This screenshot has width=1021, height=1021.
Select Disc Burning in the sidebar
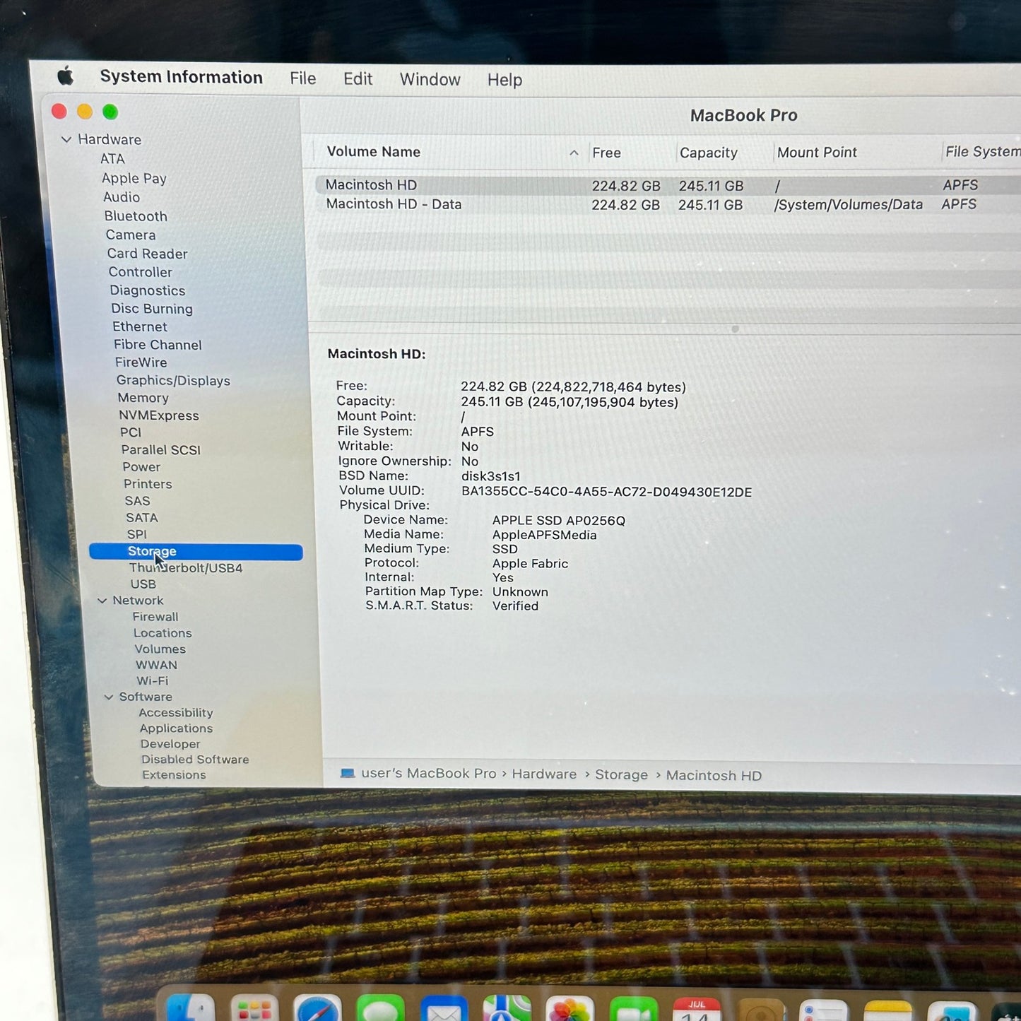tap(151, 309)
